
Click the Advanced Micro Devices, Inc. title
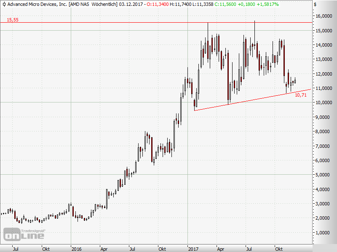click(33, 4)
